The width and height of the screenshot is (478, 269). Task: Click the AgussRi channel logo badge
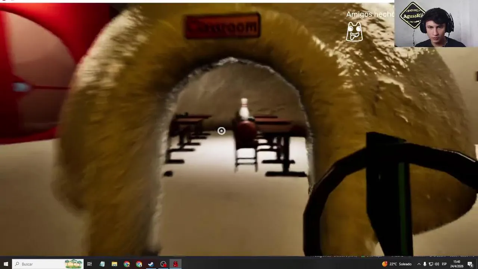pyautogui.click(x=412, y=15)
